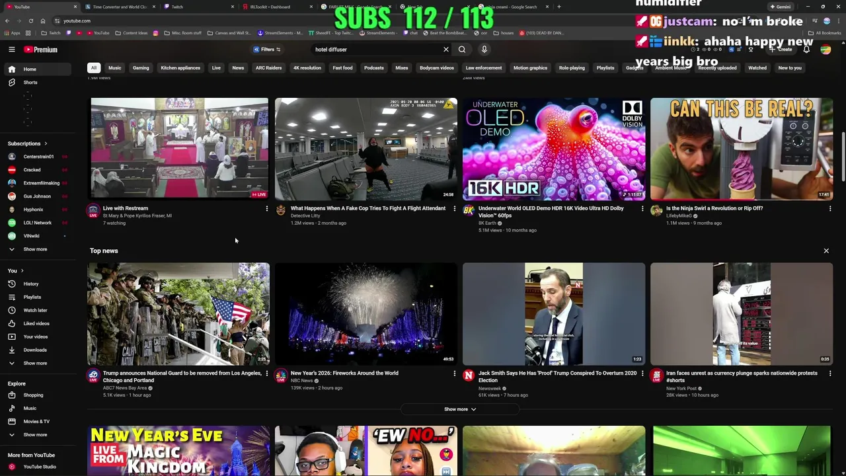
Task: Select the Recently uploaded chip
Action: [x=717, y=67]
